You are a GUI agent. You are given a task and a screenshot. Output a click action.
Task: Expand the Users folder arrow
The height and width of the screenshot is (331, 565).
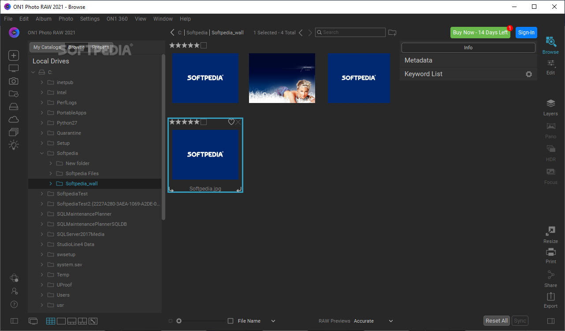pos(42,295)
